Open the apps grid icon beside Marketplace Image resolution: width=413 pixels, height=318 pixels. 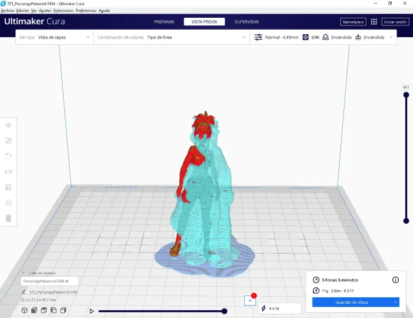pyautogui.click(x=373, y=22)
